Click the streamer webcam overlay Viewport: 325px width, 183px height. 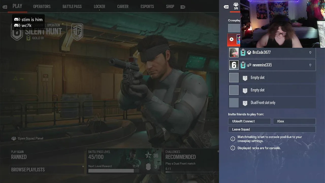[283, 24]
